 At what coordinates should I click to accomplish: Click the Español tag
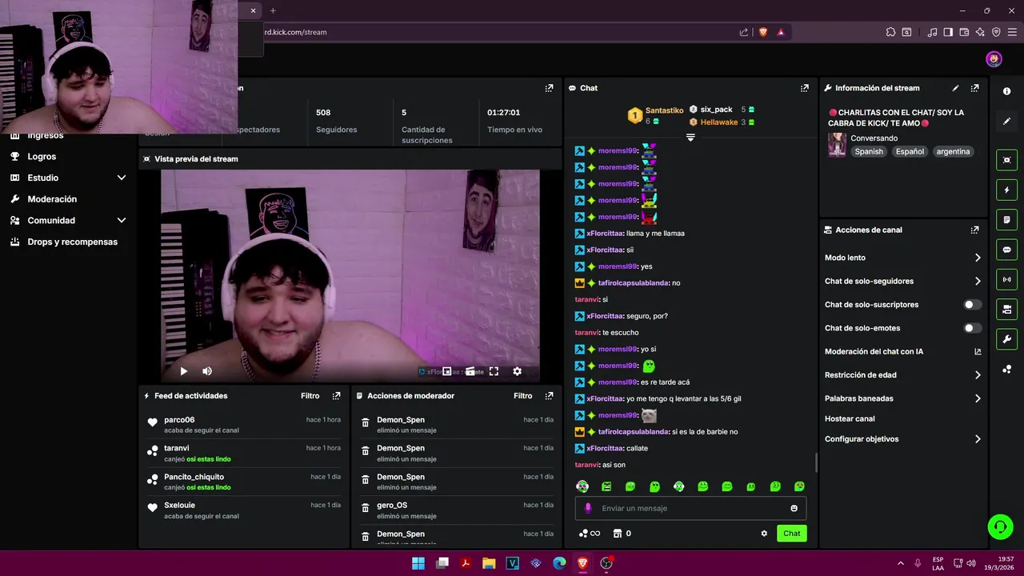point(910,151)
